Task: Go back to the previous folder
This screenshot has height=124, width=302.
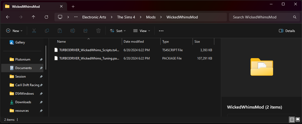Action: [x=8, y=17]
